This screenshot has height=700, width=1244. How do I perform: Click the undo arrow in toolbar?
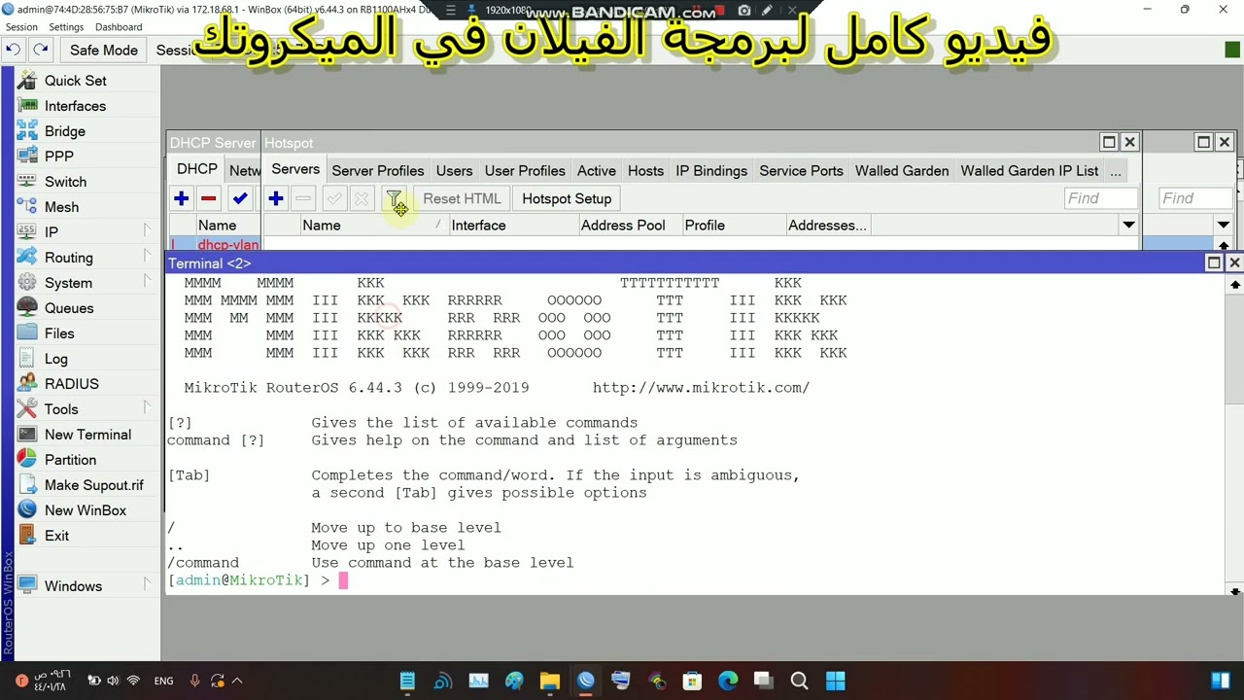[x=13, y=50]
